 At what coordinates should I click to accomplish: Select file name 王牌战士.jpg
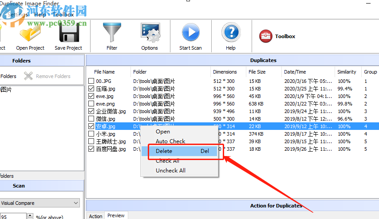click(111, 141)
